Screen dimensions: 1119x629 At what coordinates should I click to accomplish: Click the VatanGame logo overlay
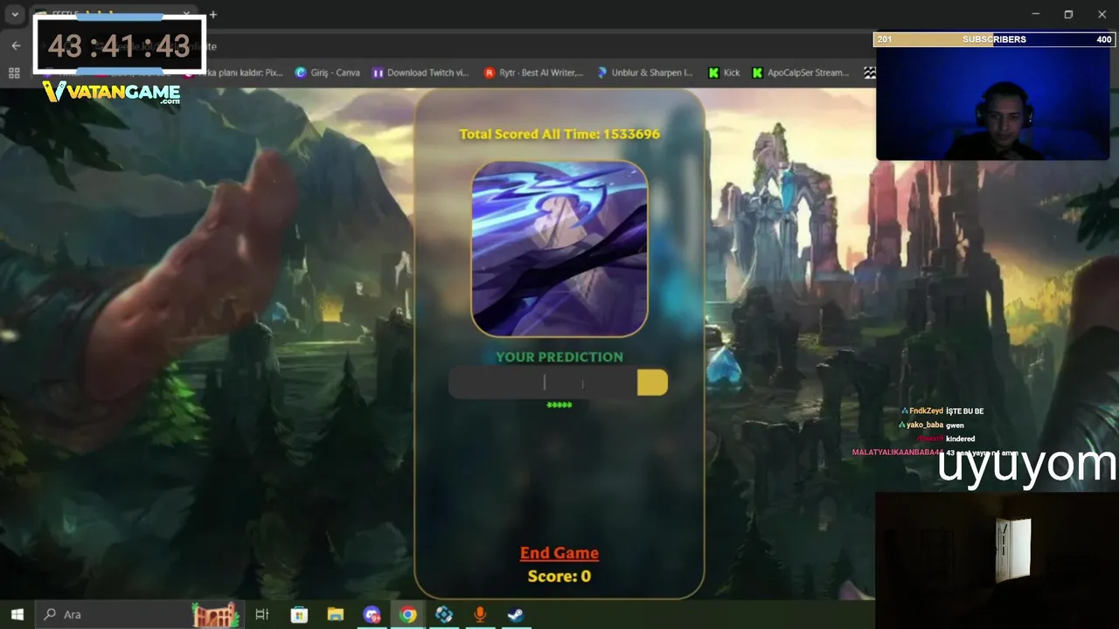click(x=111, y=92)
